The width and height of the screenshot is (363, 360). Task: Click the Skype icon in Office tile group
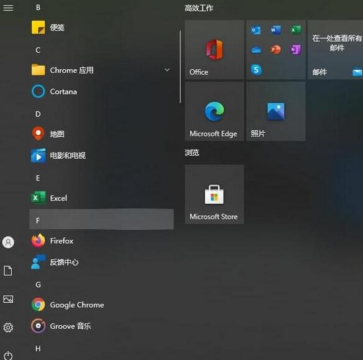point(256,69)
